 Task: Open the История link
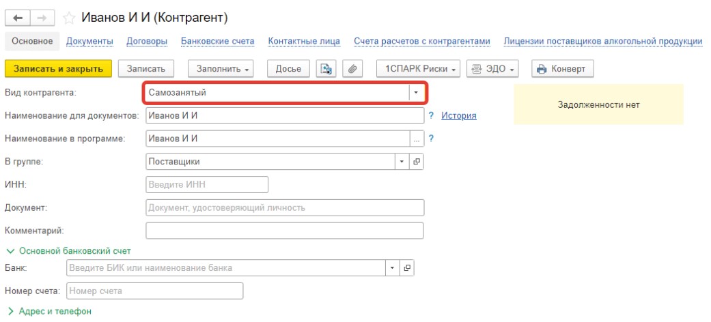[x=458, y=115]
